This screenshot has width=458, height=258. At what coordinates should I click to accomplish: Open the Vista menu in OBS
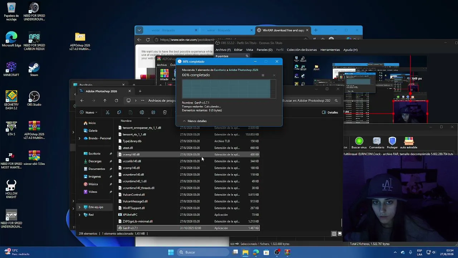(250, 50)
